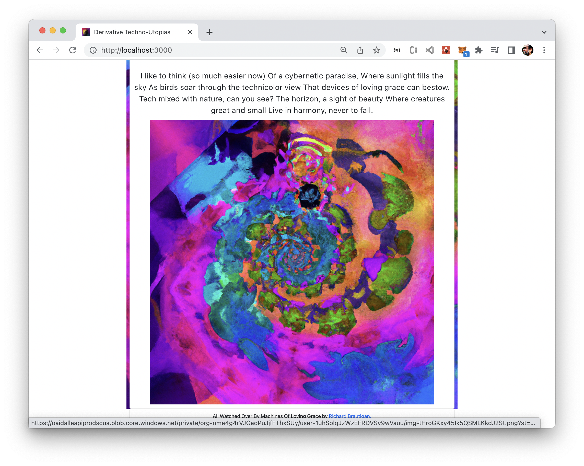Open the React Developer Tools extension
This screenshot has width=584, height=466.
click(x=446, y=50)
